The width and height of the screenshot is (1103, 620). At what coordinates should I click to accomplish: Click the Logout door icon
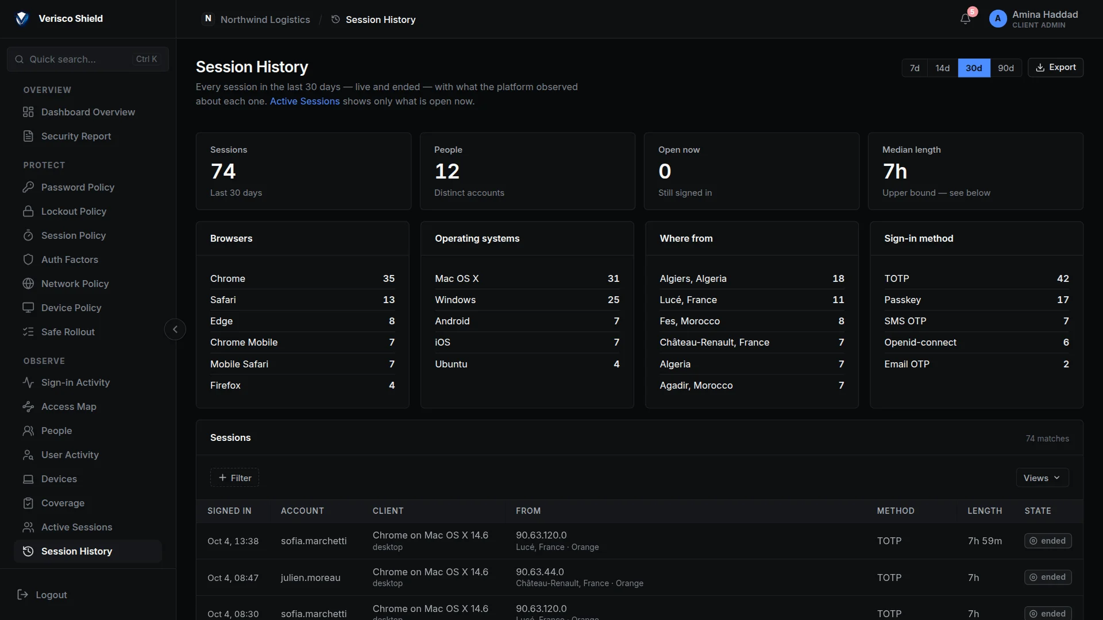click(x=23, y=595)
